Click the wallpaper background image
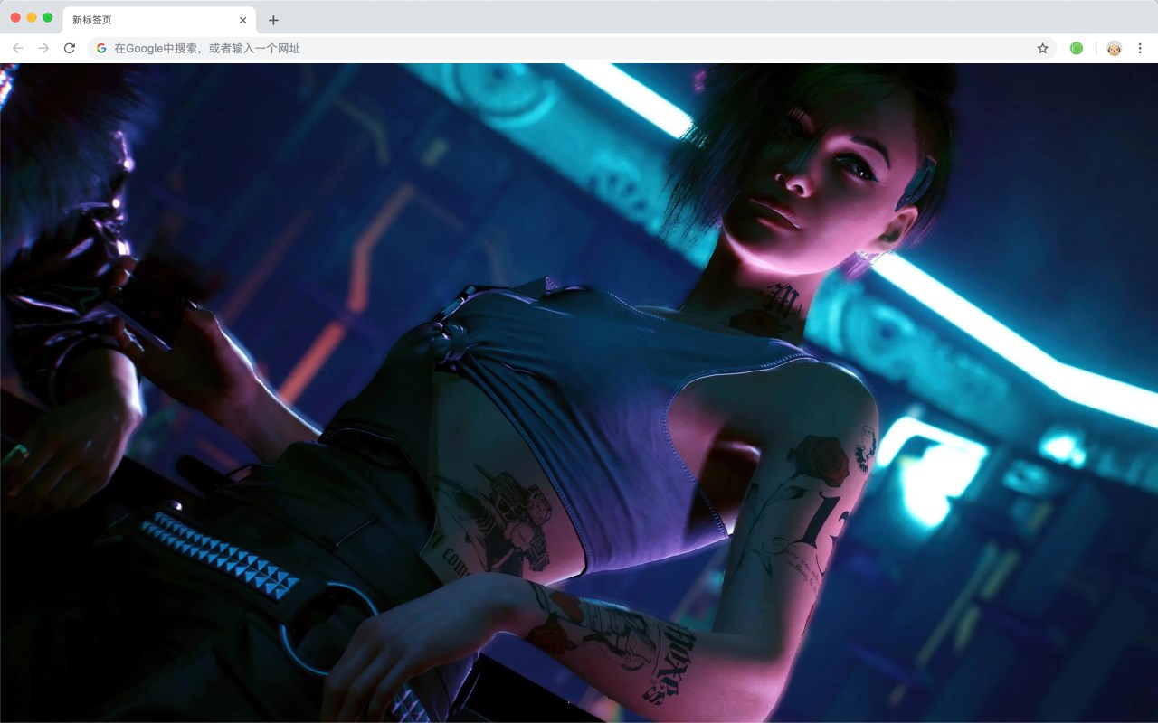The width and height of the screenshot is (1158, 723). [x=579, y=392]
